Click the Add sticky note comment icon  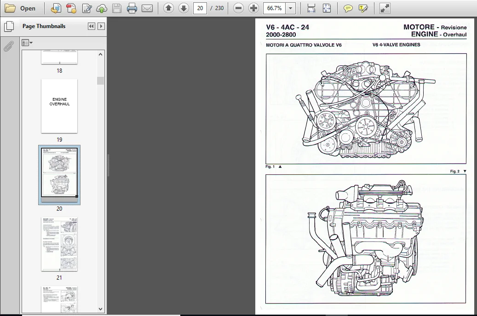click(x=348, y=8)
